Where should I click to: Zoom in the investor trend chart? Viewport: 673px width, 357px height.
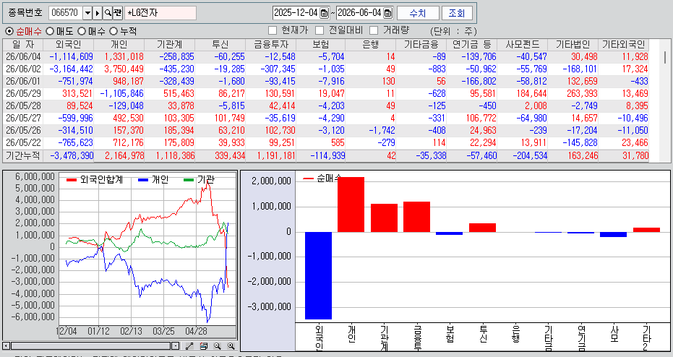pos(231,346)
